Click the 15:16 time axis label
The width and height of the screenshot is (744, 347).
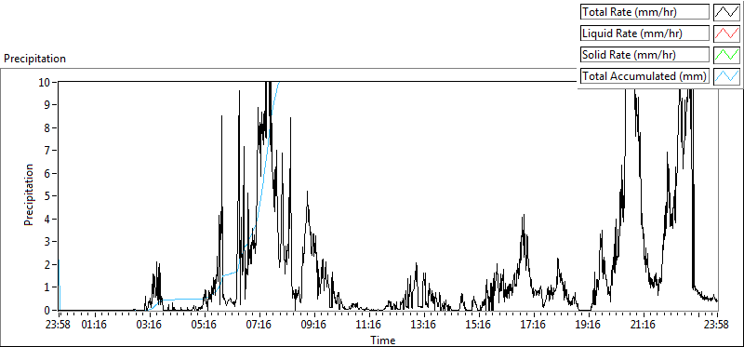tap(479, 326)
